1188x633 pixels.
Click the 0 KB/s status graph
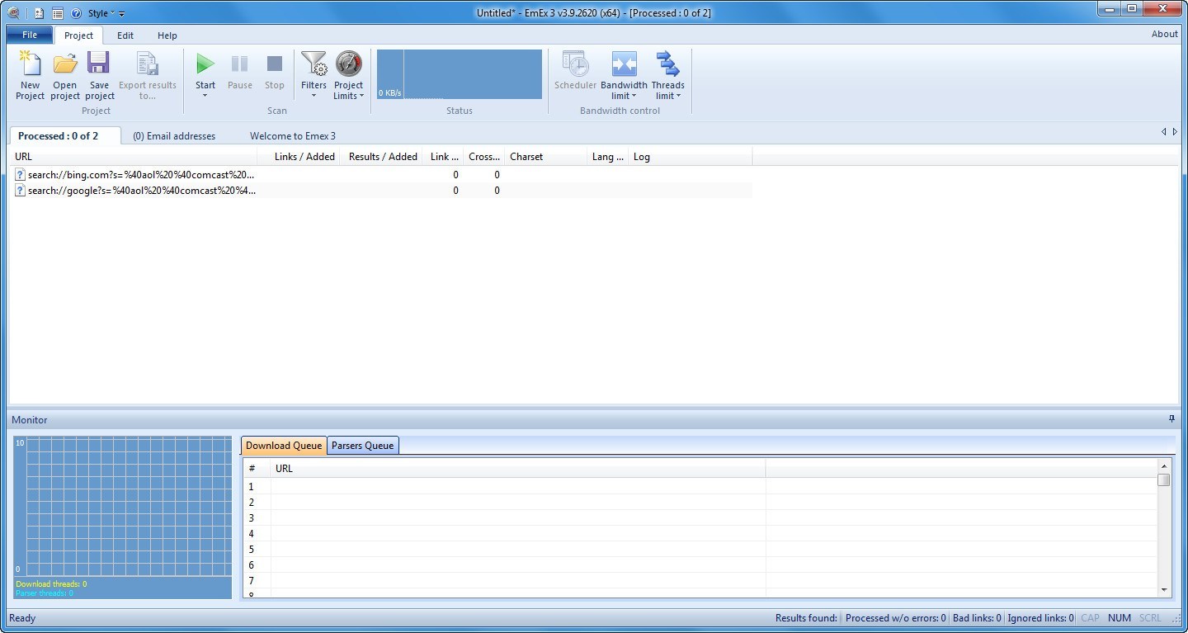pyautogui.click(x=460, y=74)
